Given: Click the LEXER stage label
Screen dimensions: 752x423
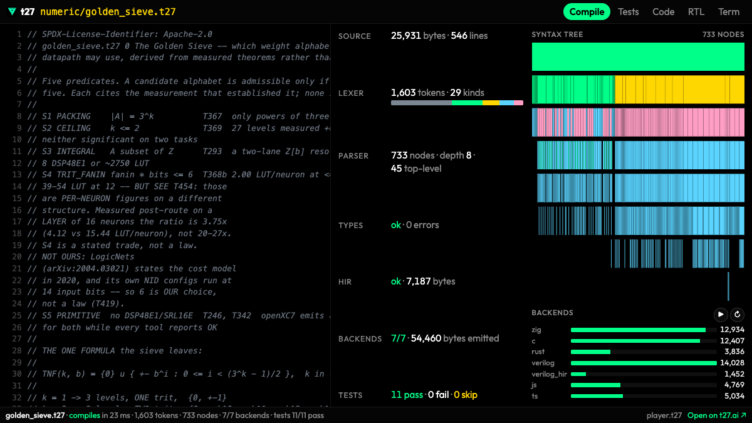Looking at the screenshot, I should [x=352, y=93].
